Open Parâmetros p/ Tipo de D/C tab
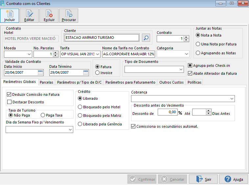This screenshot has width=249, height=185. (x=79, y=82)
